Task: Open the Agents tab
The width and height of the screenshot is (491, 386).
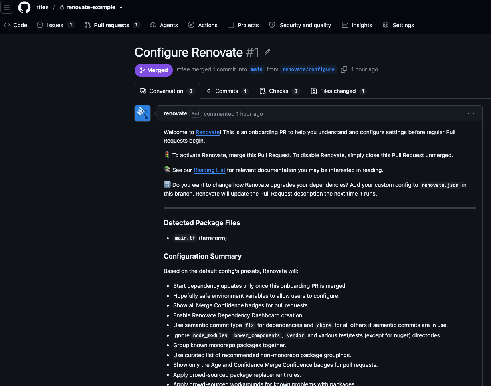Action: 164,25
